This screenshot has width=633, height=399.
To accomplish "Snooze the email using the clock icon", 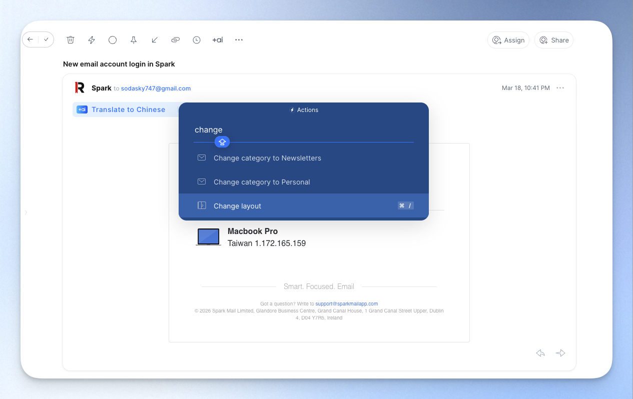I will (x=197, y=40).
